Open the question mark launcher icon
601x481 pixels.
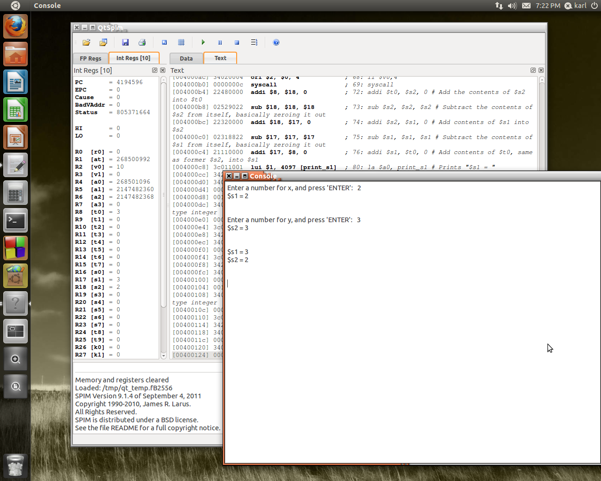tap(15, 303)
